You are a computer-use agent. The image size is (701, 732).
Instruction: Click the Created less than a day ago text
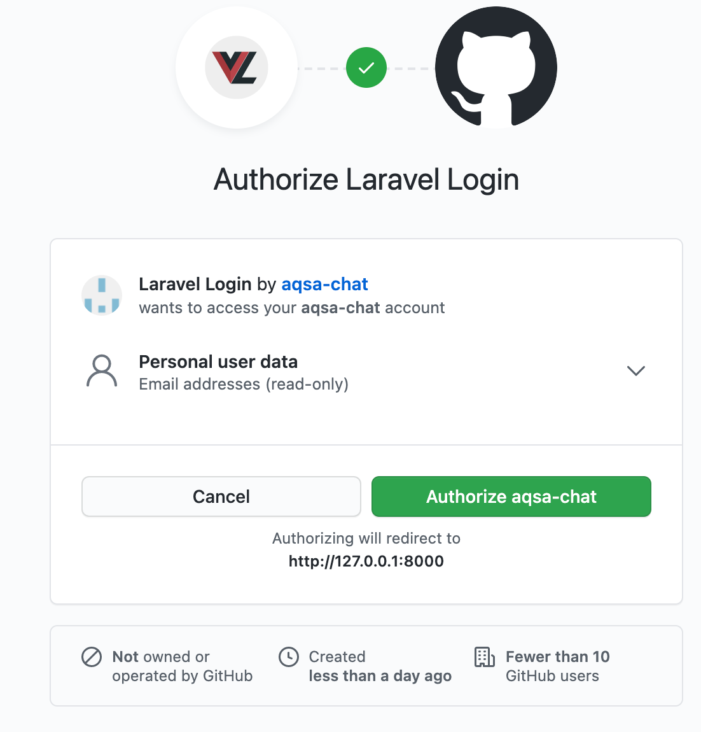click(x=380, y=666)
